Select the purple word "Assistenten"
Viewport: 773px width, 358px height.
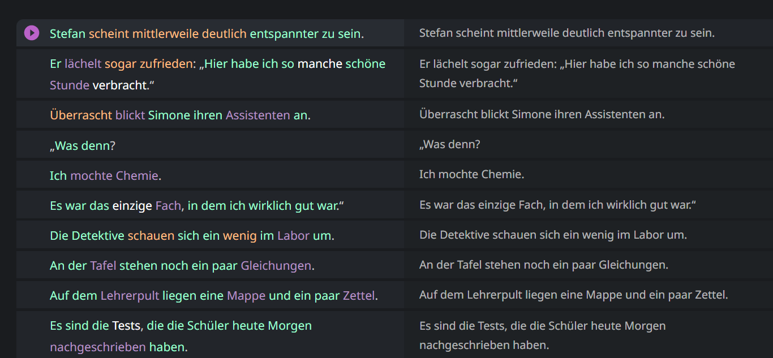point(258,115)
